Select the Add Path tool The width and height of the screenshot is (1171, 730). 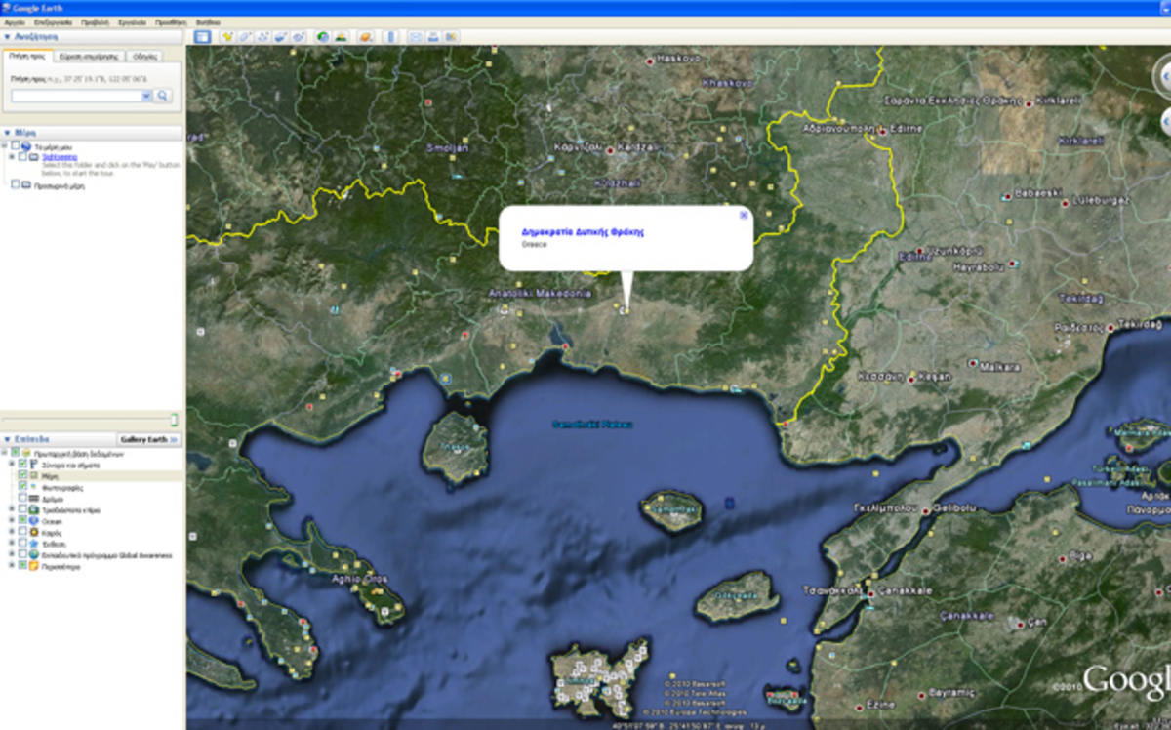point(263,37)
